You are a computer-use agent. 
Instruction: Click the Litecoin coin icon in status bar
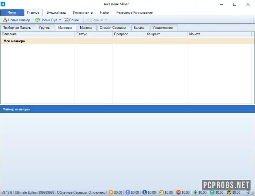pyautogui.click(x=145, y=192)
